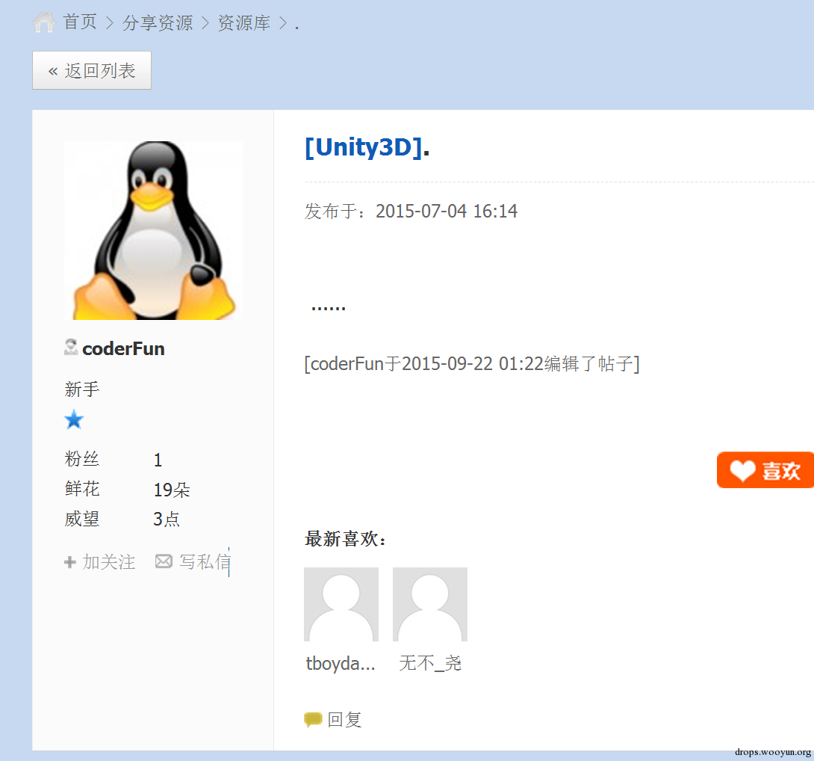
Task: Click the 新手 rank label
Action: tap(81, 389)
